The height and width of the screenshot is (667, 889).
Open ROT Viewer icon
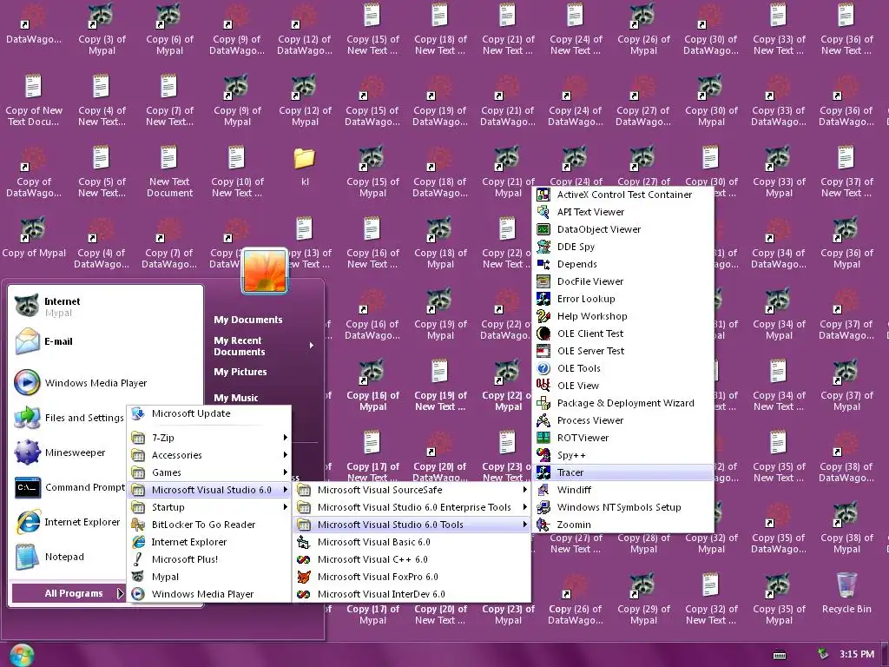pyautogui.click(x=543, y=438)
